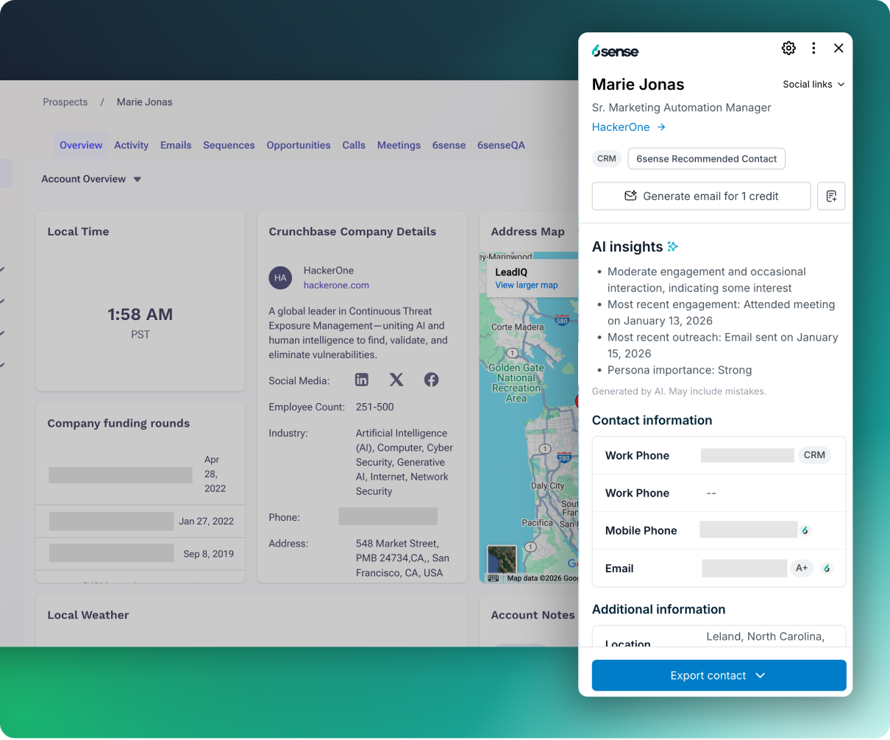The width and height of the screenshot is (890, 740).
Task: Click the A+ grade badge on Email row
Action: click(x=802, y=568)
